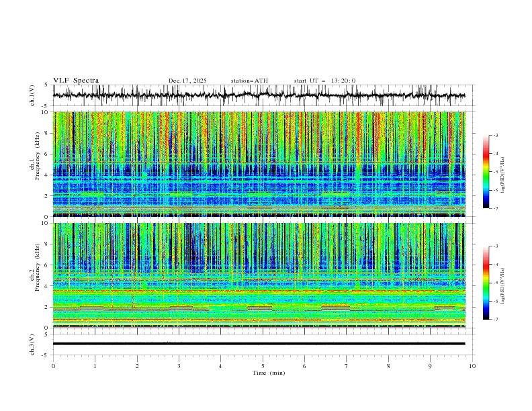Click the ch.2 spectrogram's color scale bar
Image resolution: width=532 pixels, height=411 pixels.
click(x=486, y=283)
